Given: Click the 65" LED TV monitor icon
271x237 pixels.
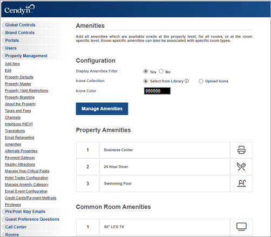Looking at the screenshot, I should pos(241,227).
